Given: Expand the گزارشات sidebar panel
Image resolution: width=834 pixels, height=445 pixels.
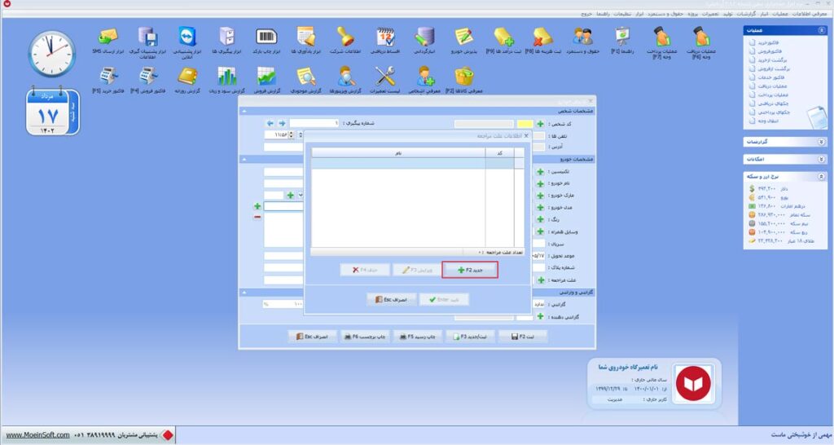Looking at the screenshot, I should coord(821,142).
